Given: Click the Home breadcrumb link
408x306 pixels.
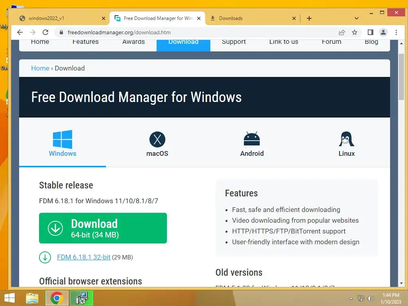Looking at the screenshot, I should click(40, 68).
